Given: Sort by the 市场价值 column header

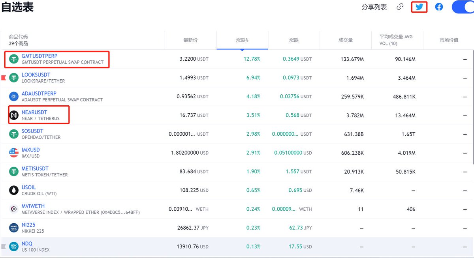Looking at the screenshot, I should coord(449,40).
